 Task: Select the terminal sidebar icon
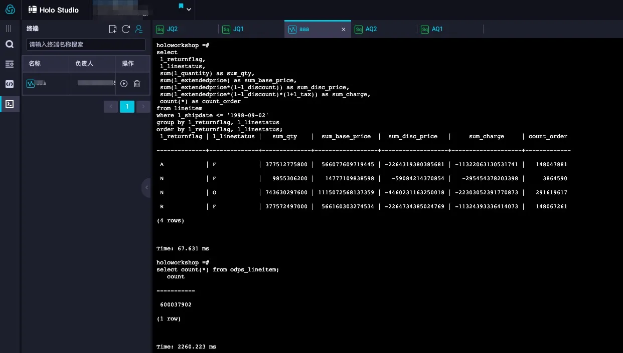(x=10, y=104)
